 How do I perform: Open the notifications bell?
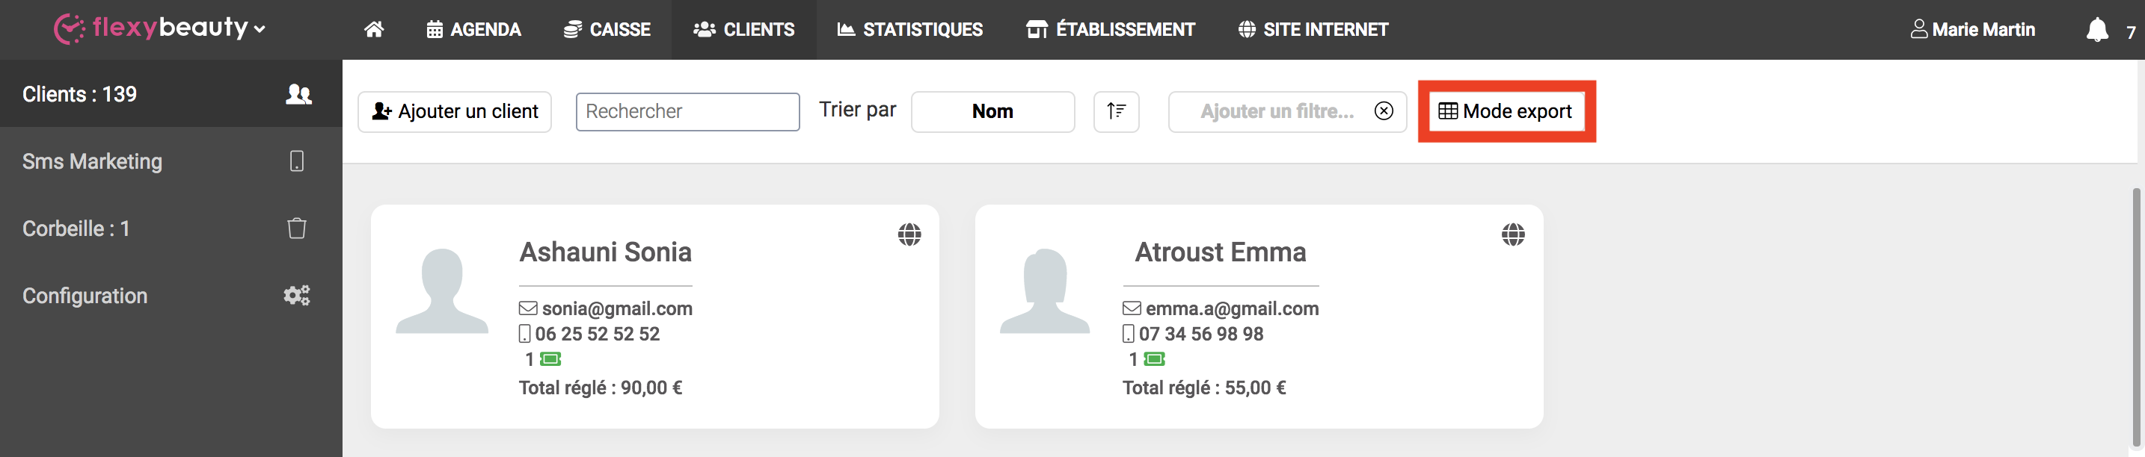tap(2096, 30)
